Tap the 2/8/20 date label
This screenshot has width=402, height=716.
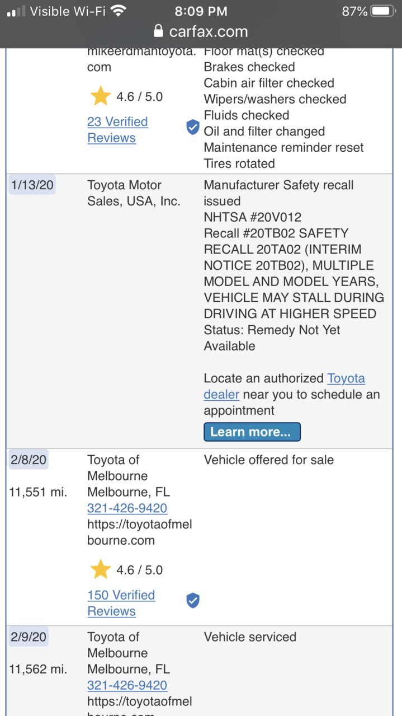[x=28, y=460]
